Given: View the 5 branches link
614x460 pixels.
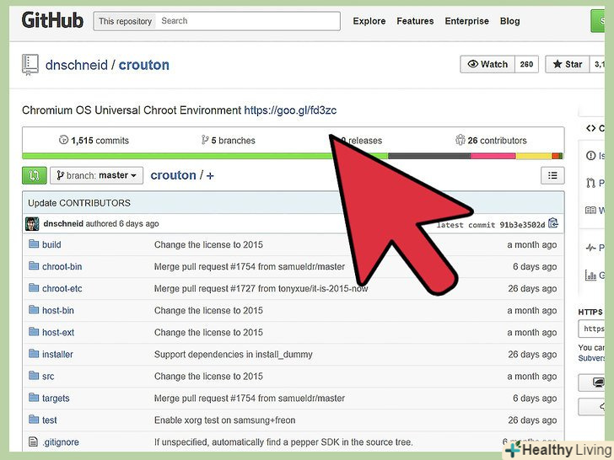Looking at the screenshot, I should [x=229, y=140].
